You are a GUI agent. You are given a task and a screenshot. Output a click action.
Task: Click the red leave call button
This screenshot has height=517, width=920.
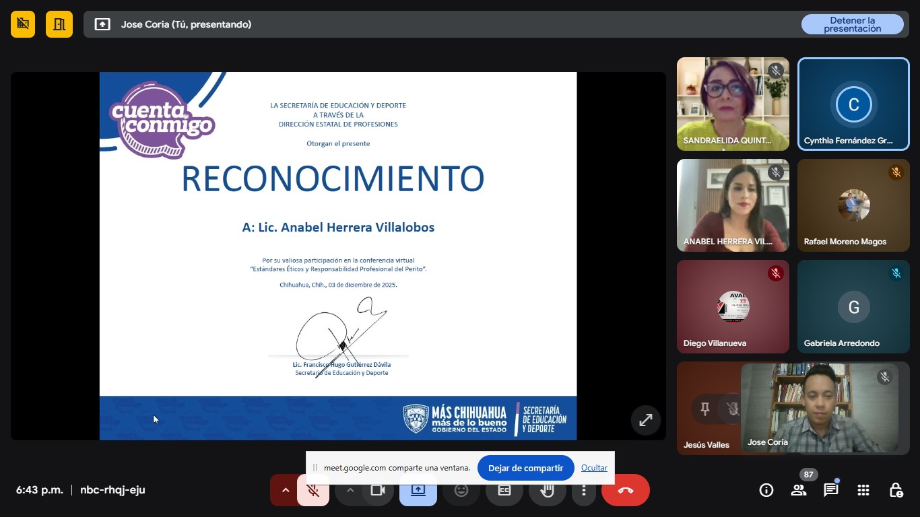click(625, 490)
